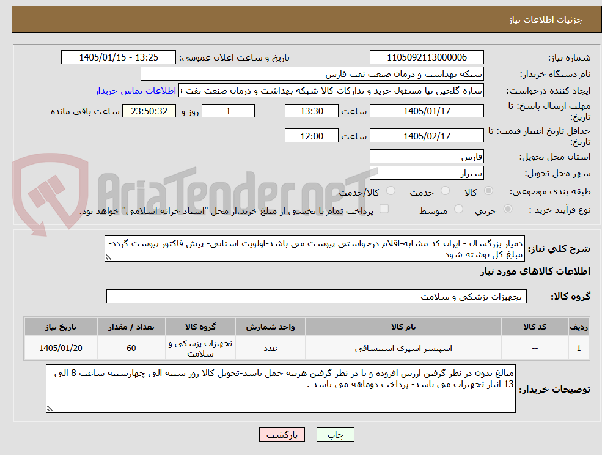
Task: Click the نام کالا column header
Action: point(403,327)
